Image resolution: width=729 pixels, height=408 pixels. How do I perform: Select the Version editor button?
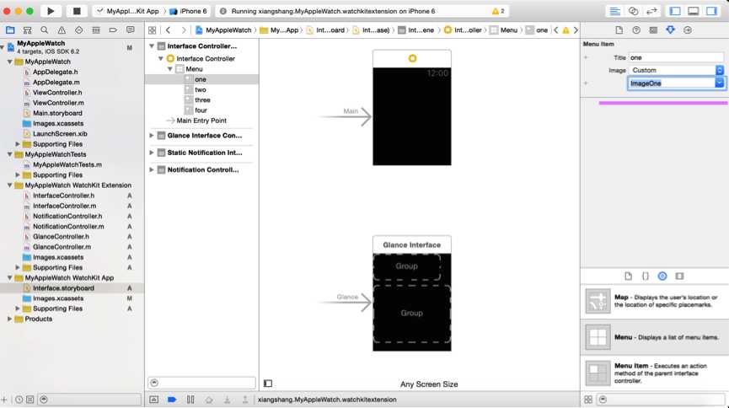point(651,11)
